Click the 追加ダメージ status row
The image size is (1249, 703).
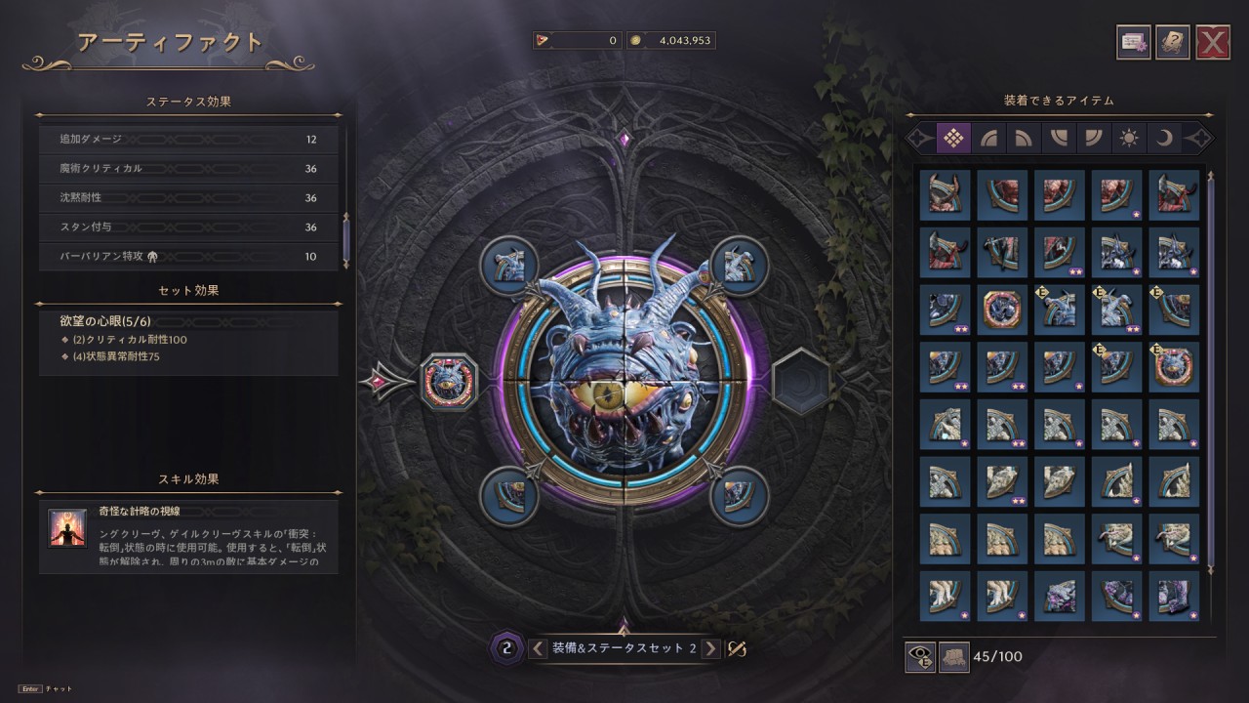pos(188,140)
